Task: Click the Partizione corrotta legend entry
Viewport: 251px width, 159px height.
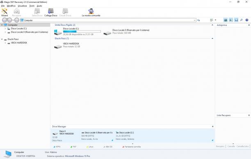Action: pyautogui.click(x=131, y=147)
